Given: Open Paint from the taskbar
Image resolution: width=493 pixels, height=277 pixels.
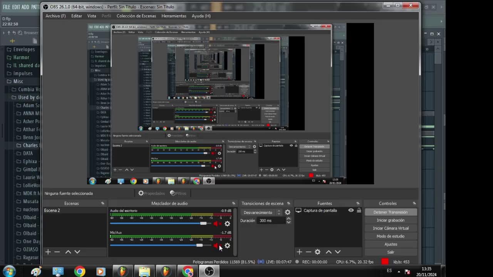Looking at the screenshot, I should [x=36, y=271].
